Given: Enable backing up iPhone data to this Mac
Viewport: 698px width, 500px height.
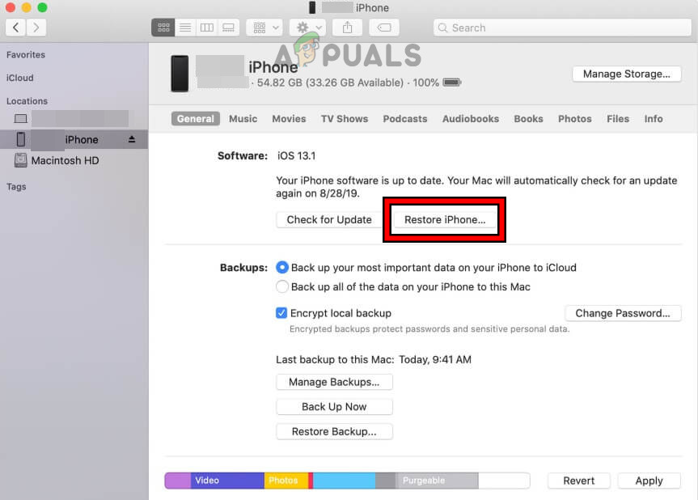Looking at the screenshot, I should point(281,286).
